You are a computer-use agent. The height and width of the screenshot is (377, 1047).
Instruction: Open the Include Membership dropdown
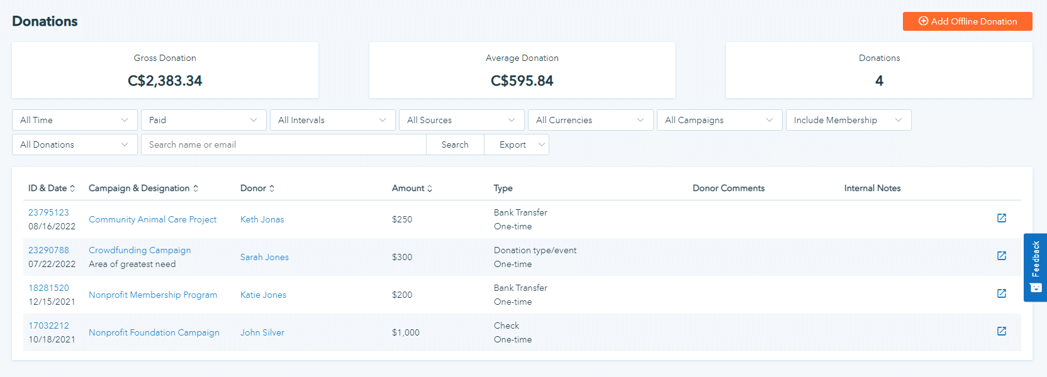point(848,120)
